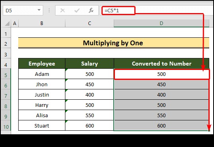Select Jhon's converted value 450
This screenshot has height=147, width=214.
click(161, 84)
